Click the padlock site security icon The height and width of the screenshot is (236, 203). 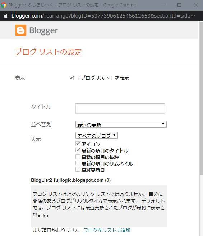pos(6,16)
